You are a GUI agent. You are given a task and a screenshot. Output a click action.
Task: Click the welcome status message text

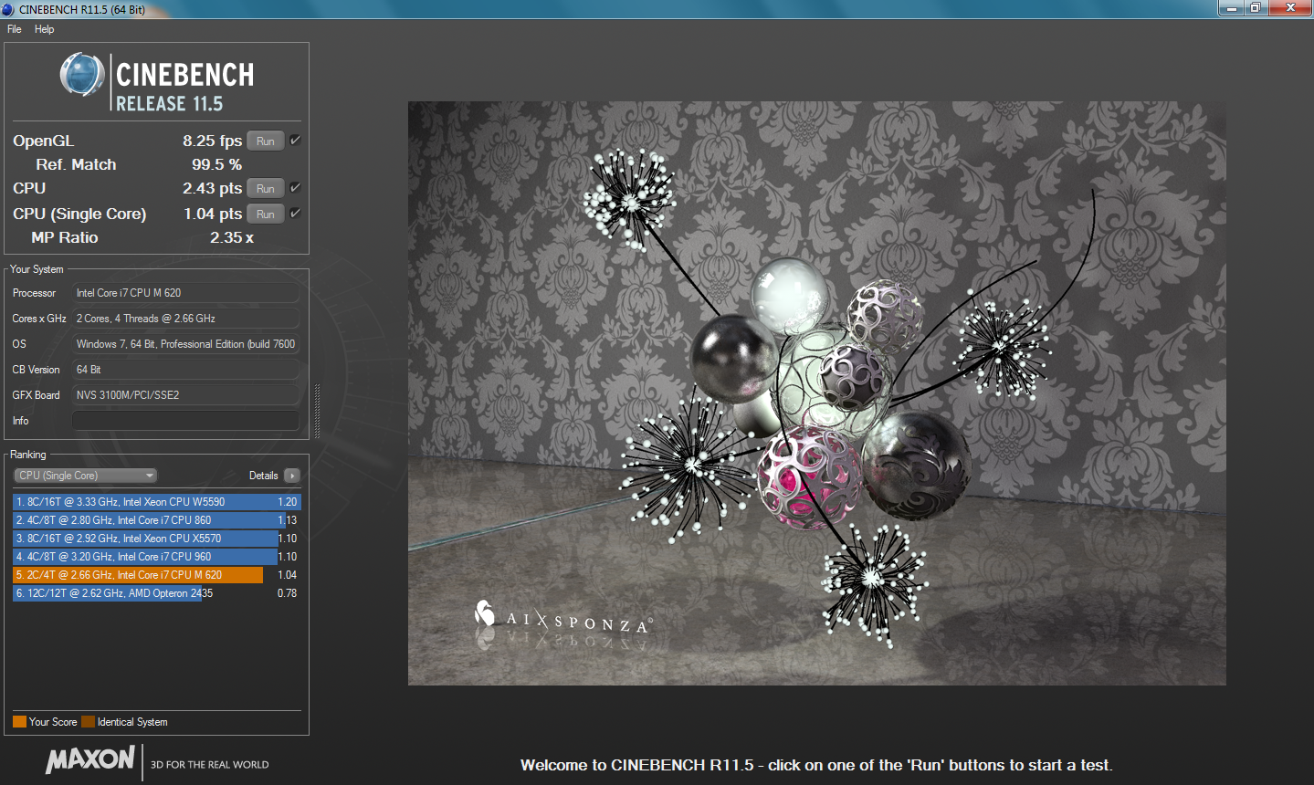coord(816,765)
